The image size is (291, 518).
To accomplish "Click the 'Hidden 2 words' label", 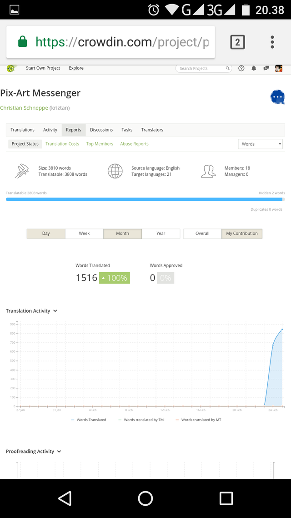I will tap(272, 193).
